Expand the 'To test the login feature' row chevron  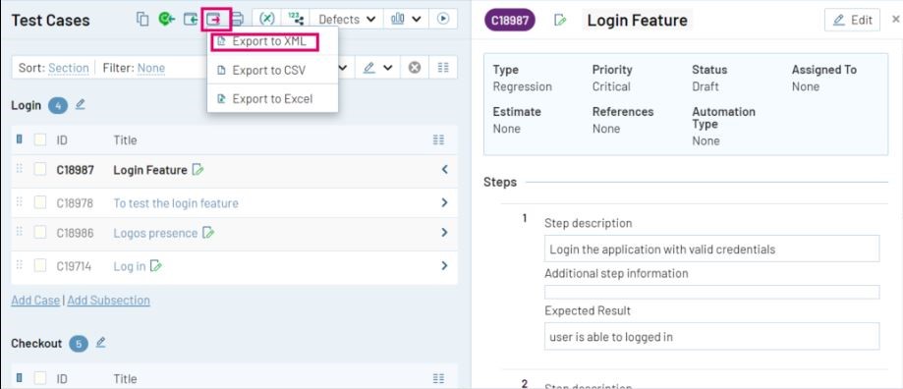(x=444, y=202)
